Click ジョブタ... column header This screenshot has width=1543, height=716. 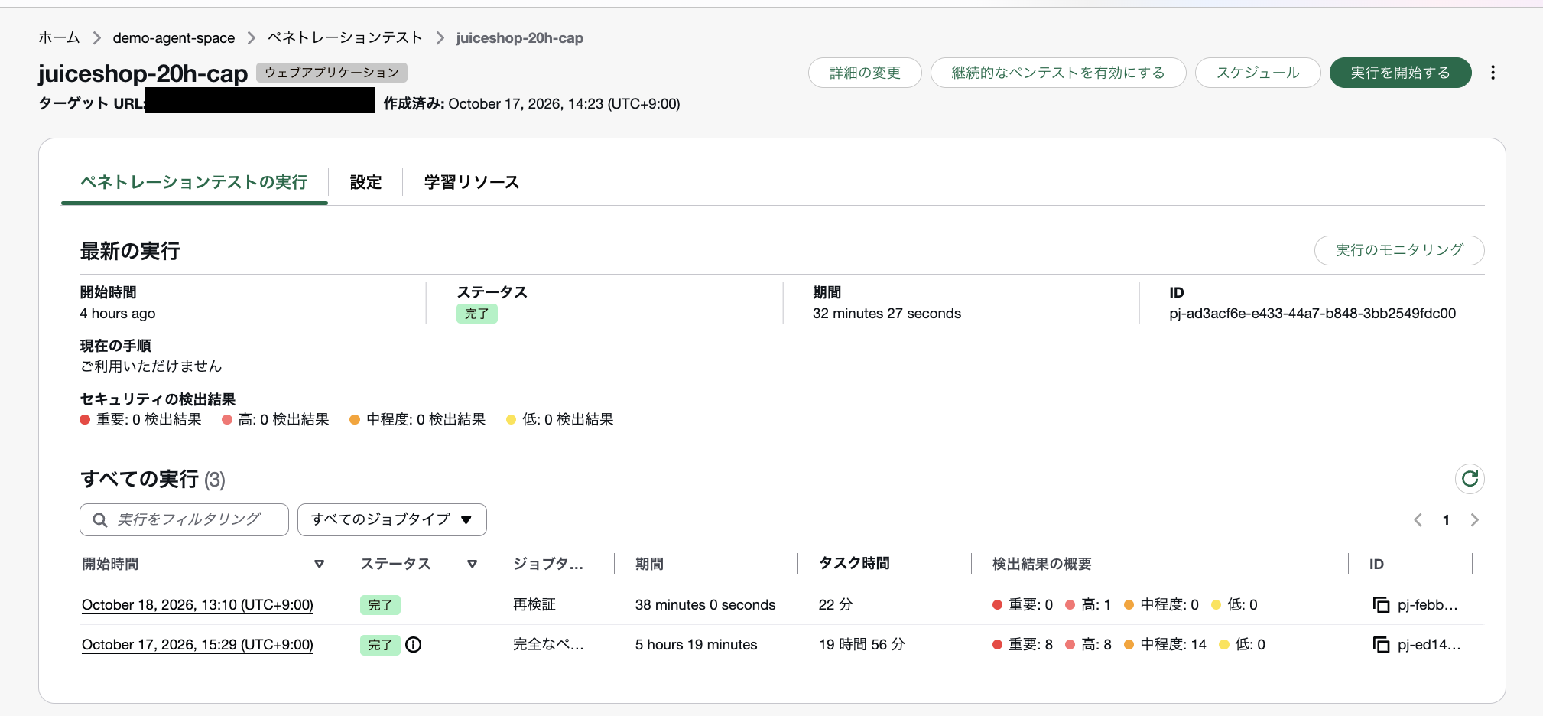coord(548,565)
